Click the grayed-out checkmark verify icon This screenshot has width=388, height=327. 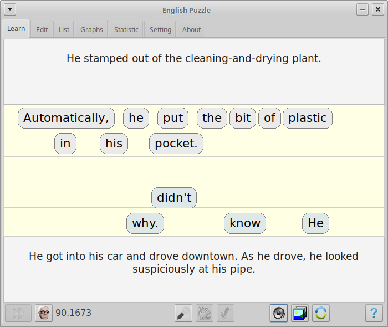tap(226, 313)
